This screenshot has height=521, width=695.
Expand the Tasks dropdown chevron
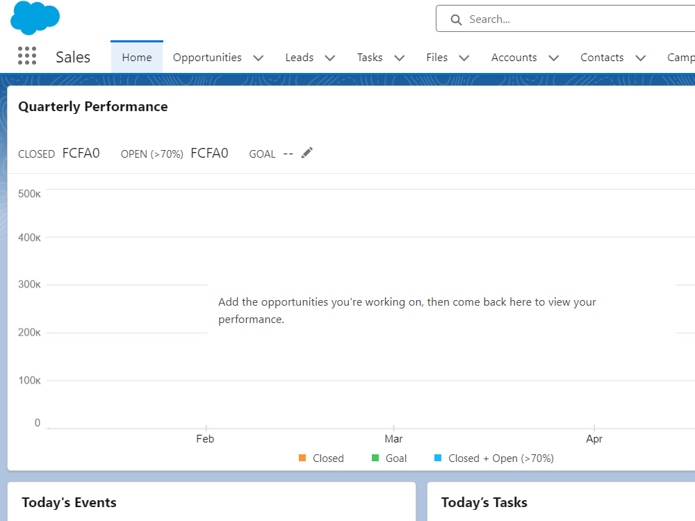(x=400, y=58)
